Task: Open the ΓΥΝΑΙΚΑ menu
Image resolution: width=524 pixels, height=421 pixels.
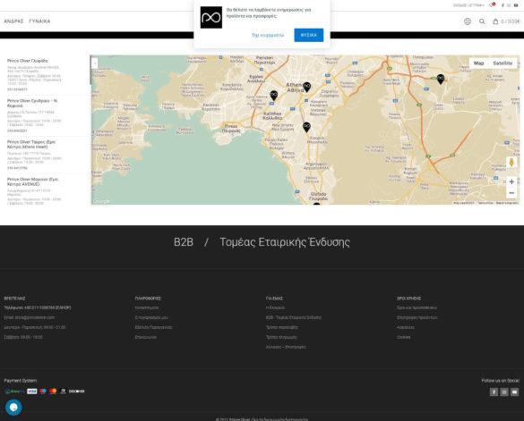Action: click(39, 21)
